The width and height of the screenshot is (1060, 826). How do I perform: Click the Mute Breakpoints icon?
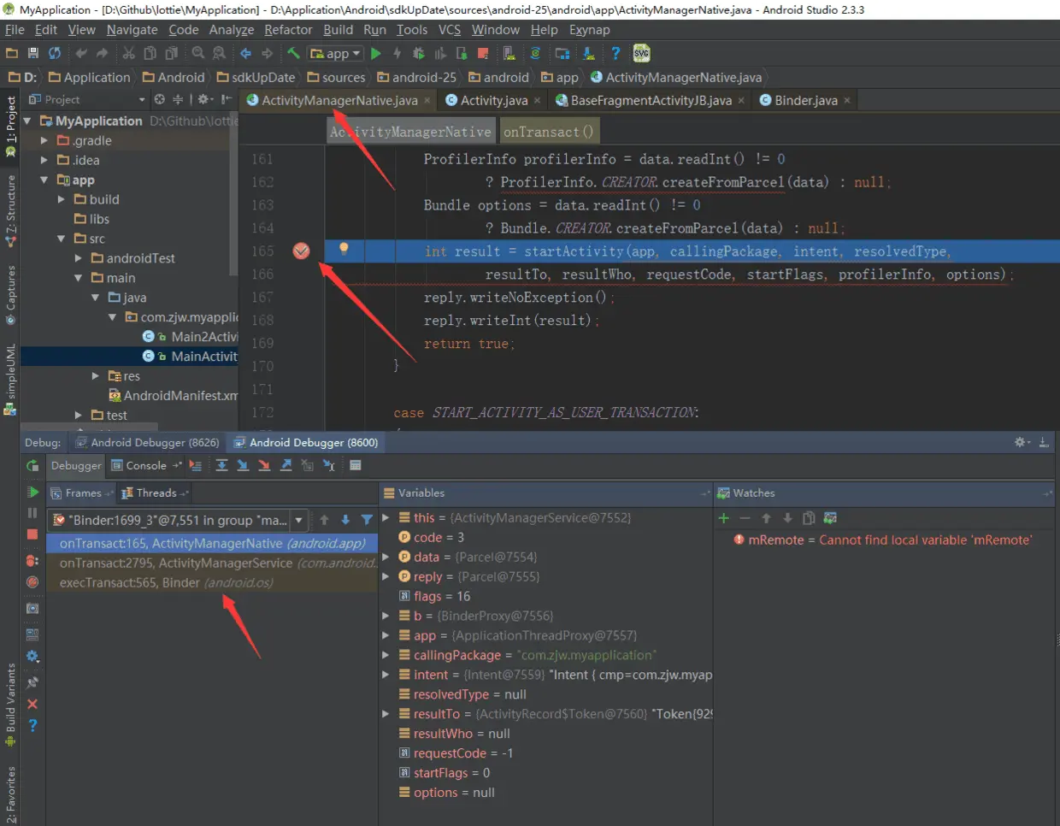[32, 582]
